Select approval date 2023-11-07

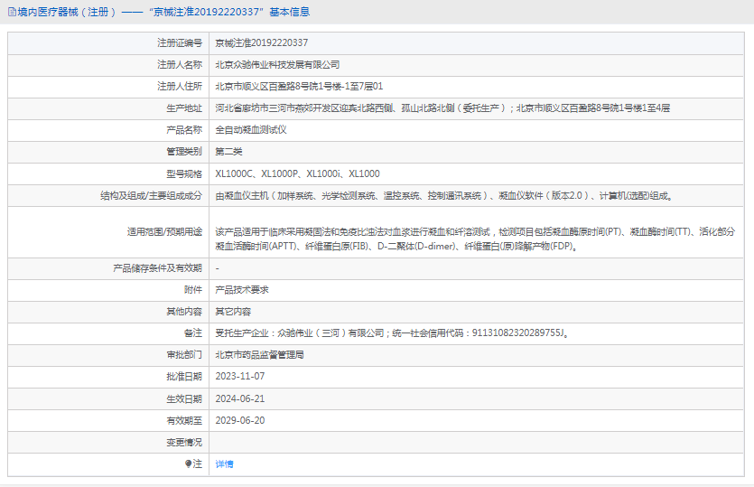pyautogui.click(x=240, y=376)
